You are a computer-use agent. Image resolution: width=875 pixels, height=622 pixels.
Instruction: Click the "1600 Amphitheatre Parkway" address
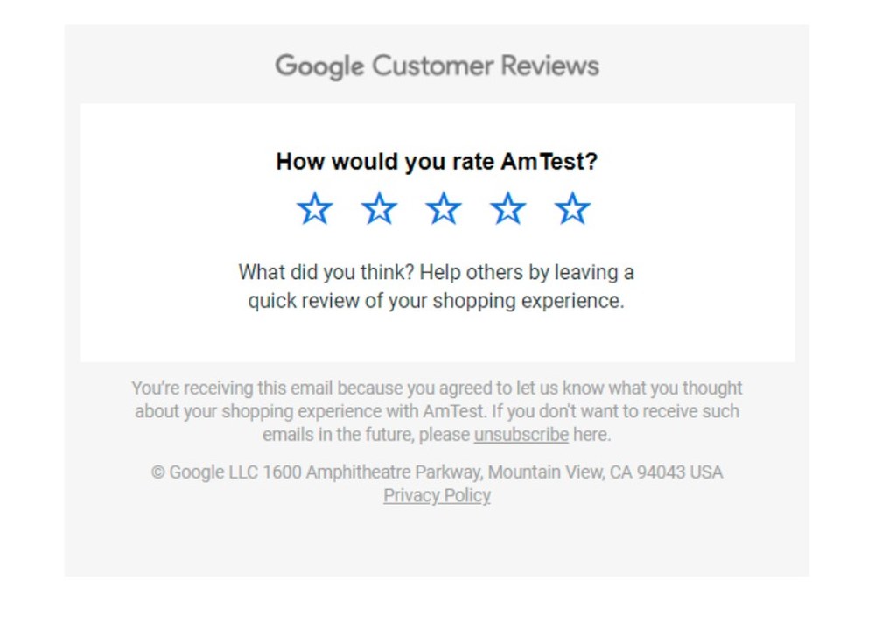tap(371, 472)
